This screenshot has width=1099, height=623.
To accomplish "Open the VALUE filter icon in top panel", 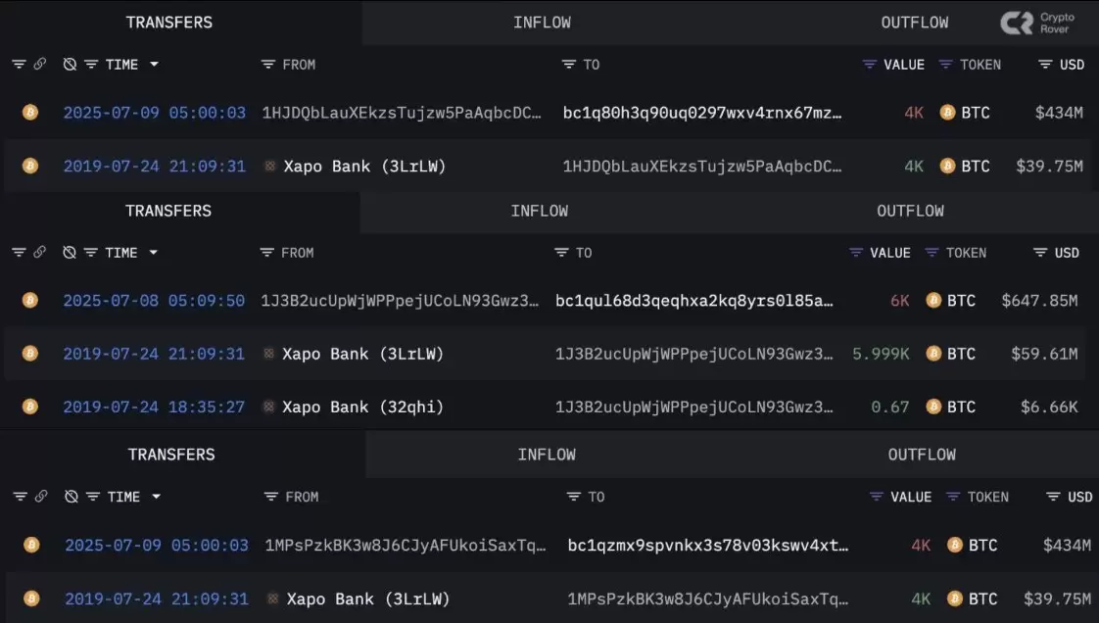I will (x=869, y=65).
